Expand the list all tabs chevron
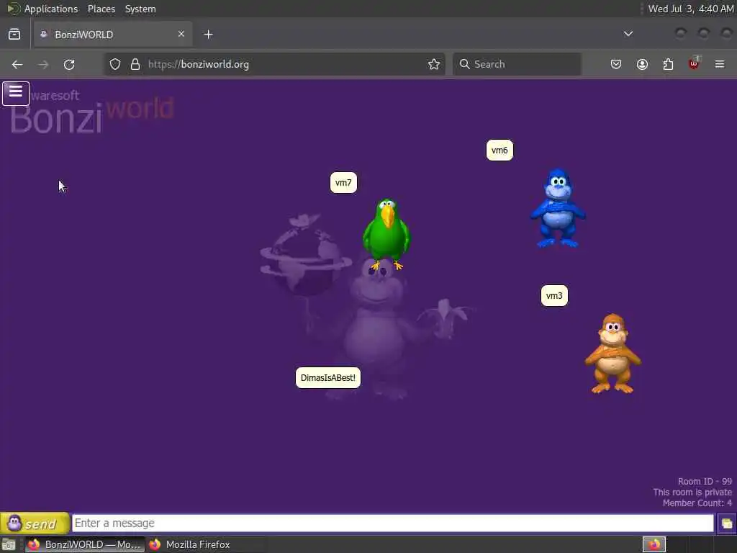 628,34
